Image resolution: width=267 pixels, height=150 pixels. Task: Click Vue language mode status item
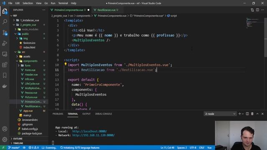tap(209, 147)
